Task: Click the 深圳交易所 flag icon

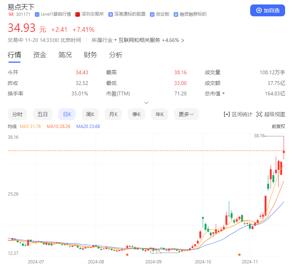Action: [78, 14]
